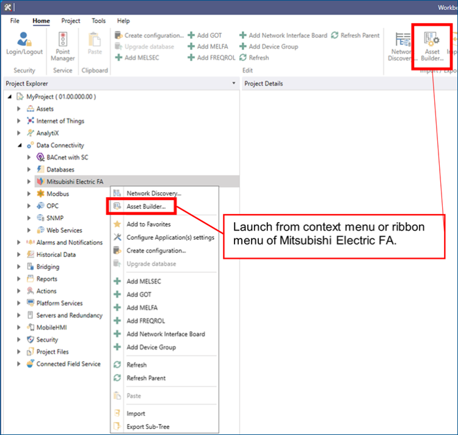The width and height of the screenshot is (458, 435).
Task: Launch Asset Builder from the ribbon
Action: [432, 47]
